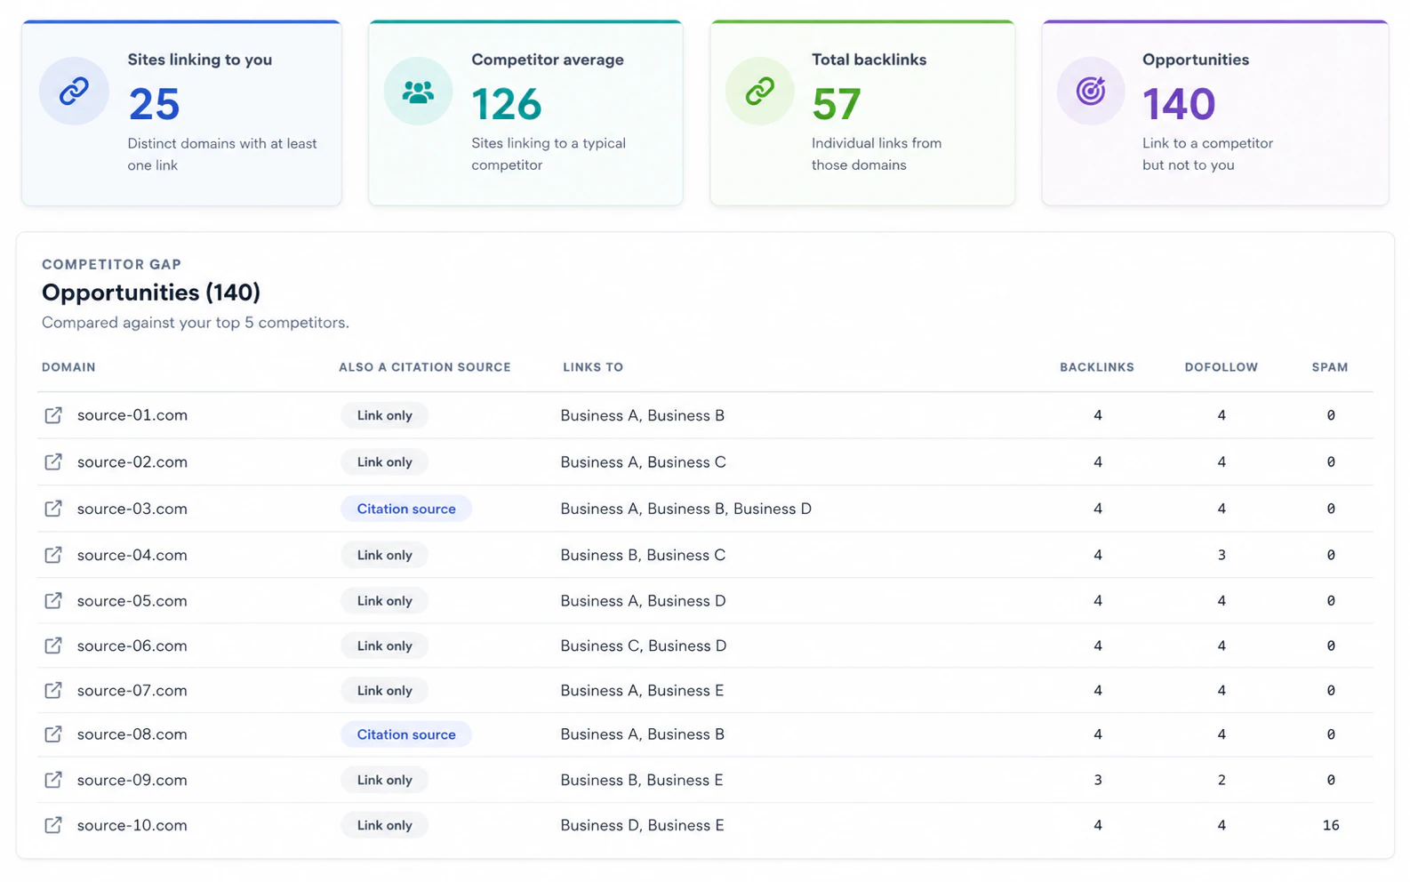Click "Business A, Business C" links-to cell
Image resolution: width=1410 pixels, height=882 pixels.
click(643, 461)
